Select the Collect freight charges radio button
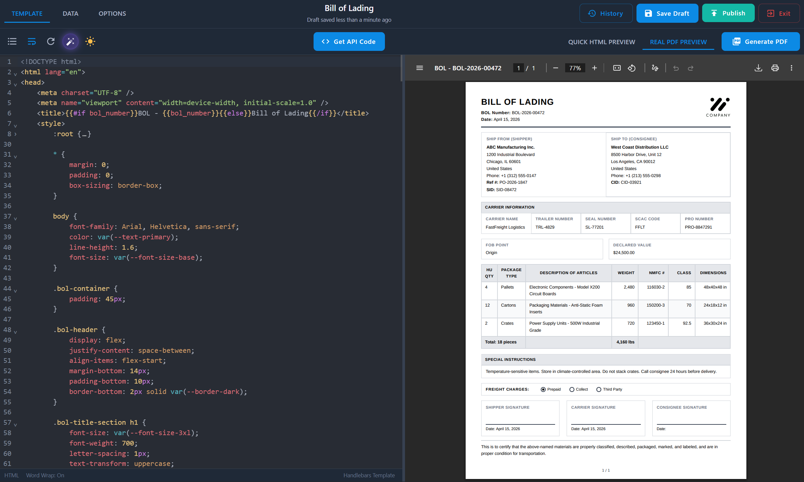Screen dimensions: 804x482 pos(572,389)
